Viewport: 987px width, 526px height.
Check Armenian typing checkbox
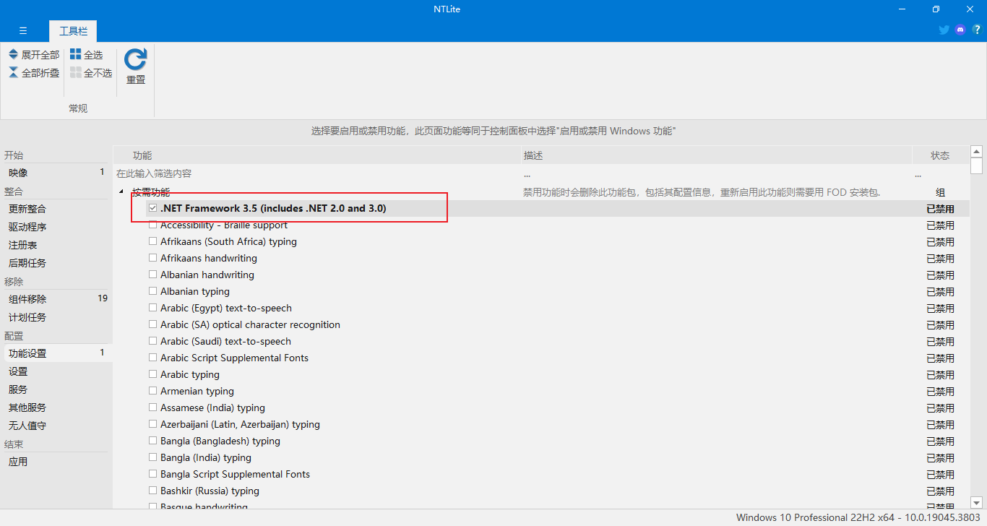pos(152,391)
